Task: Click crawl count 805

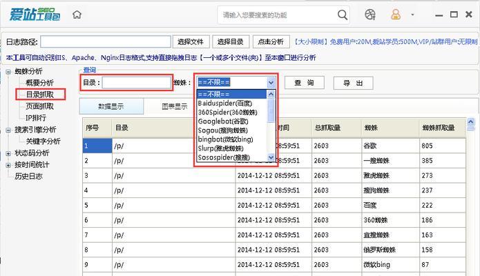Action: (443, 146)
